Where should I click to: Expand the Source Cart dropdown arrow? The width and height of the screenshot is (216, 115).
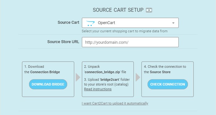click(x=173, y=23)
